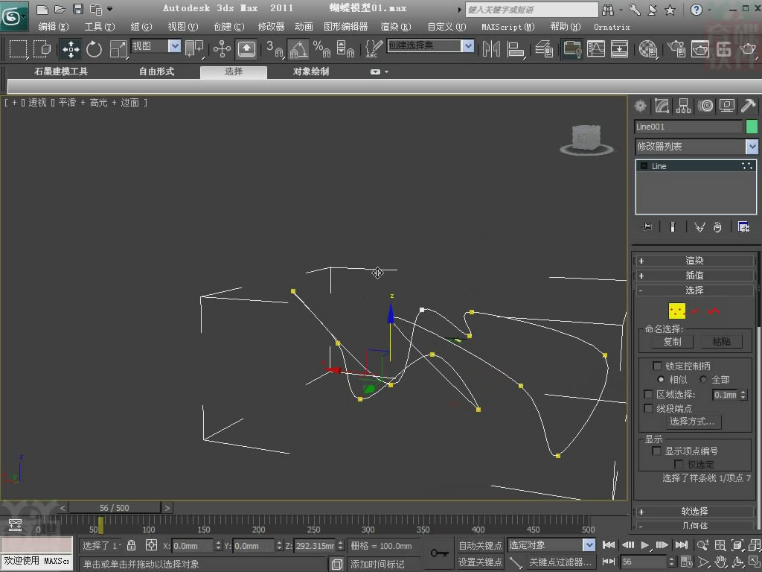Open the 编辑(E) menu
This screenshot has height=572, width=762.
click(x=54, y=27)
